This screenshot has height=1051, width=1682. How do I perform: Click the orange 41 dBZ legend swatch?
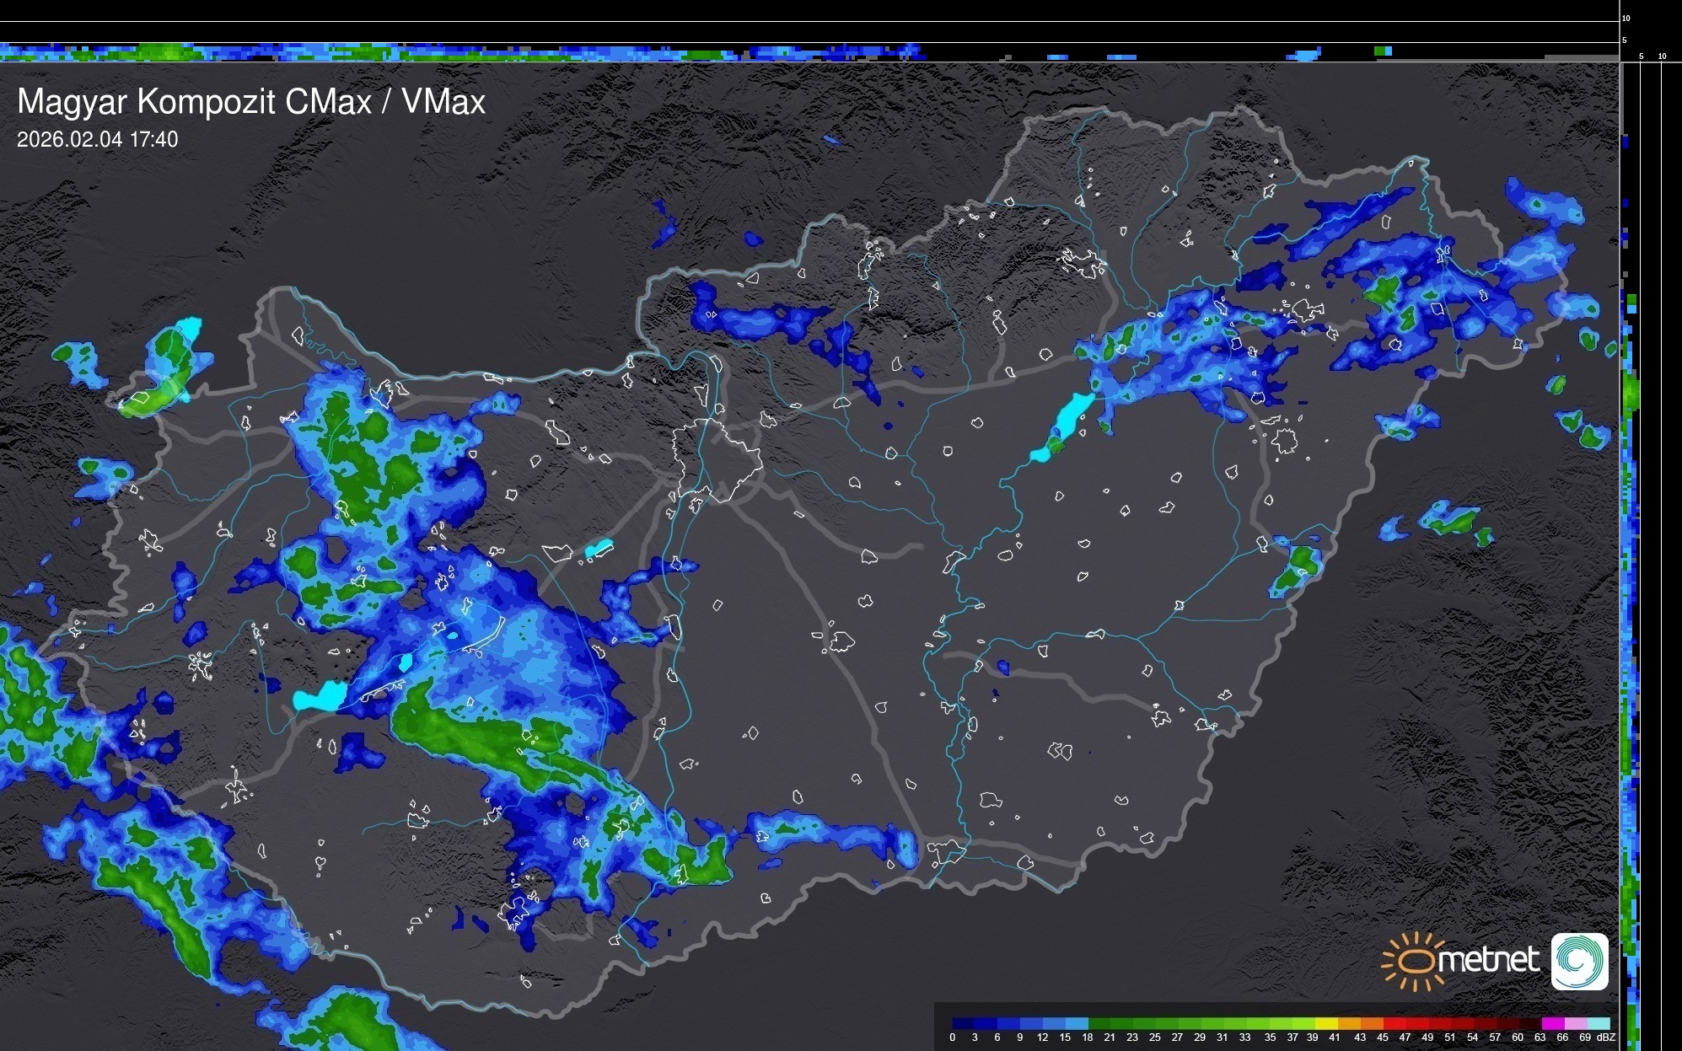[x=1349, y=1023]
